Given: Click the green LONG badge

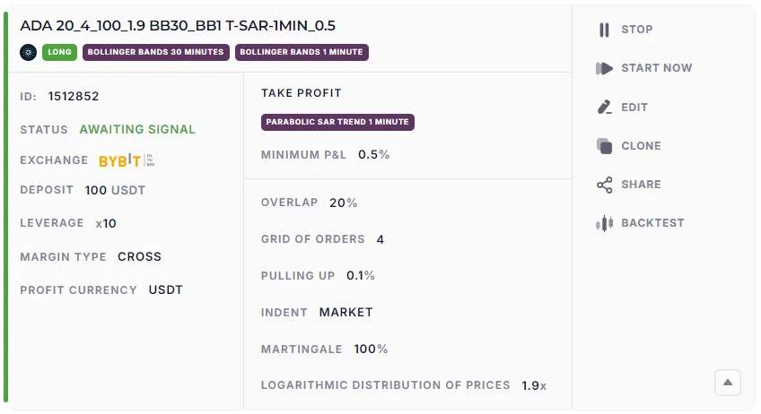Looking at the screenshot, I should tap(59, 52).
